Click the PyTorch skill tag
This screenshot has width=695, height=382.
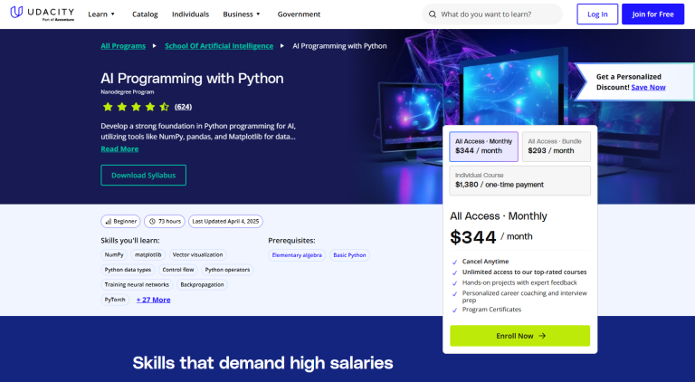(115, 300)
